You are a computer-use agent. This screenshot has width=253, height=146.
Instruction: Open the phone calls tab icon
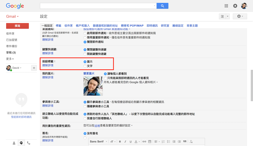tap(29, 143)
